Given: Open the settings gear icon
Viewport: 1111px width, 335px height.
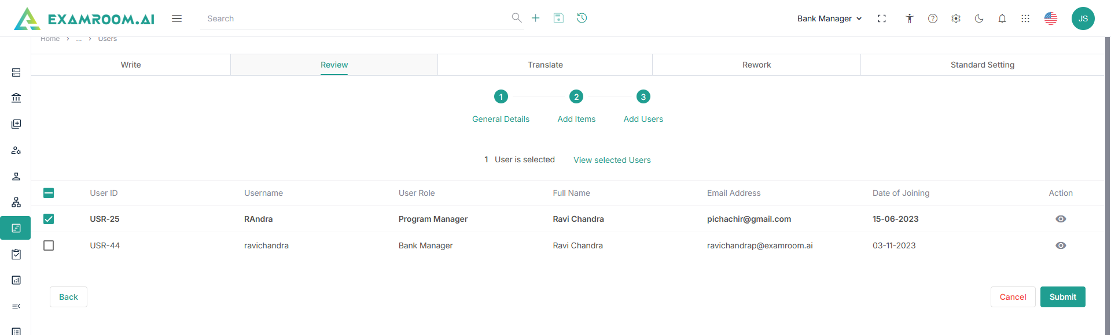Looking at the screenshot, I should coord(956,18).
